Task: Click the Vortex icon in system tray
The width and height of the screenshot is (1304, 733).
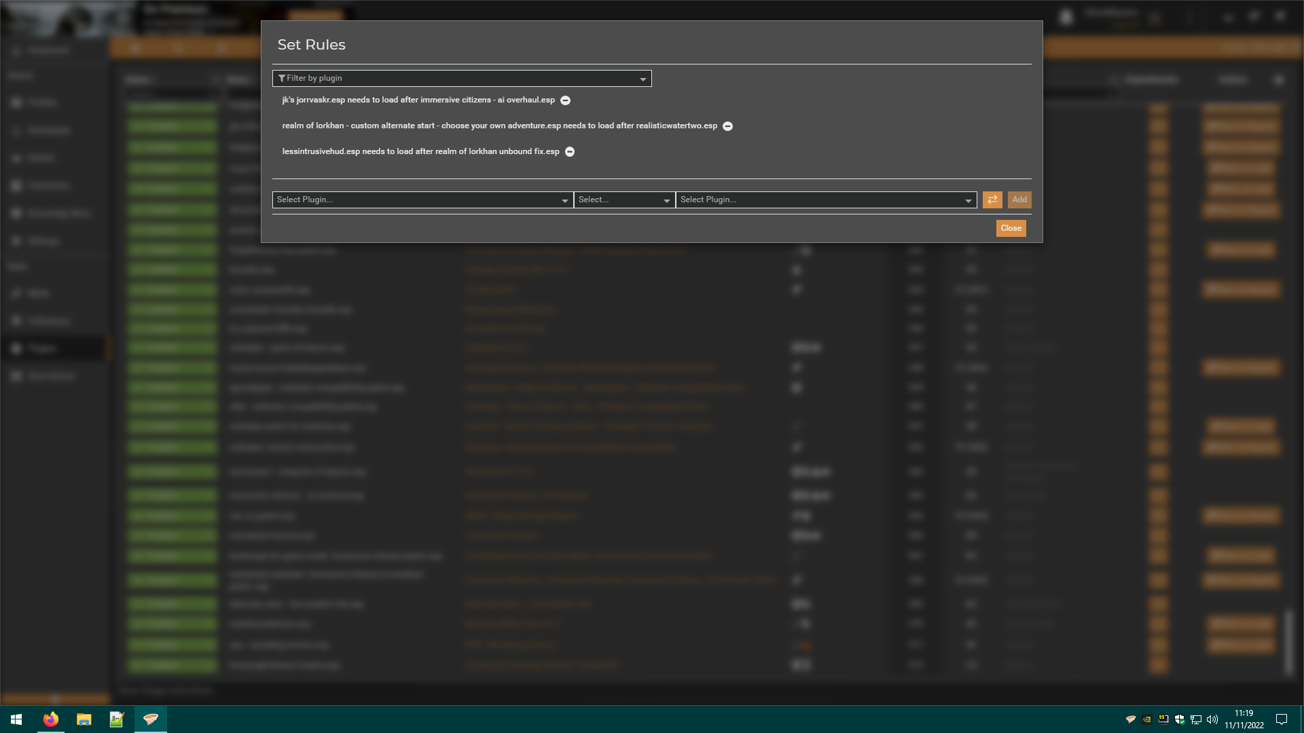Action: tap(1131, 719)
